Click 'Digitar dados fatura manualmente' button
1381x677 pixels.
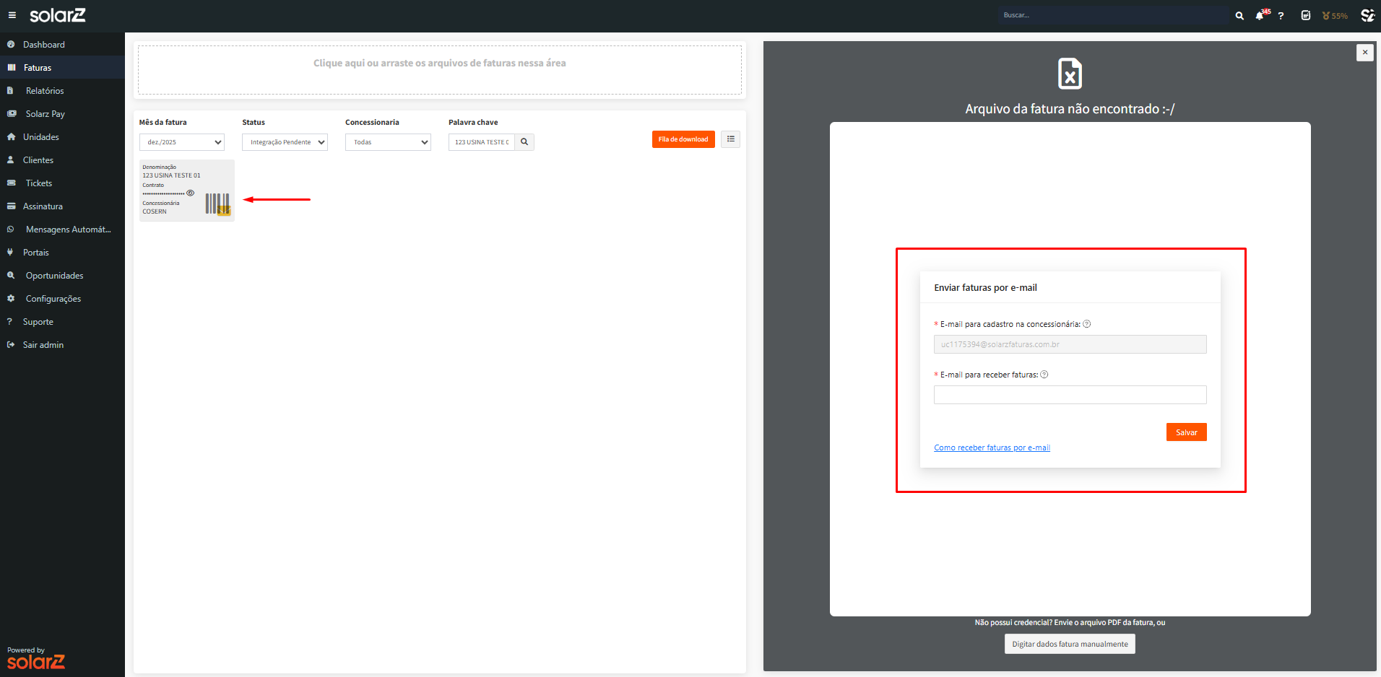1070,644
